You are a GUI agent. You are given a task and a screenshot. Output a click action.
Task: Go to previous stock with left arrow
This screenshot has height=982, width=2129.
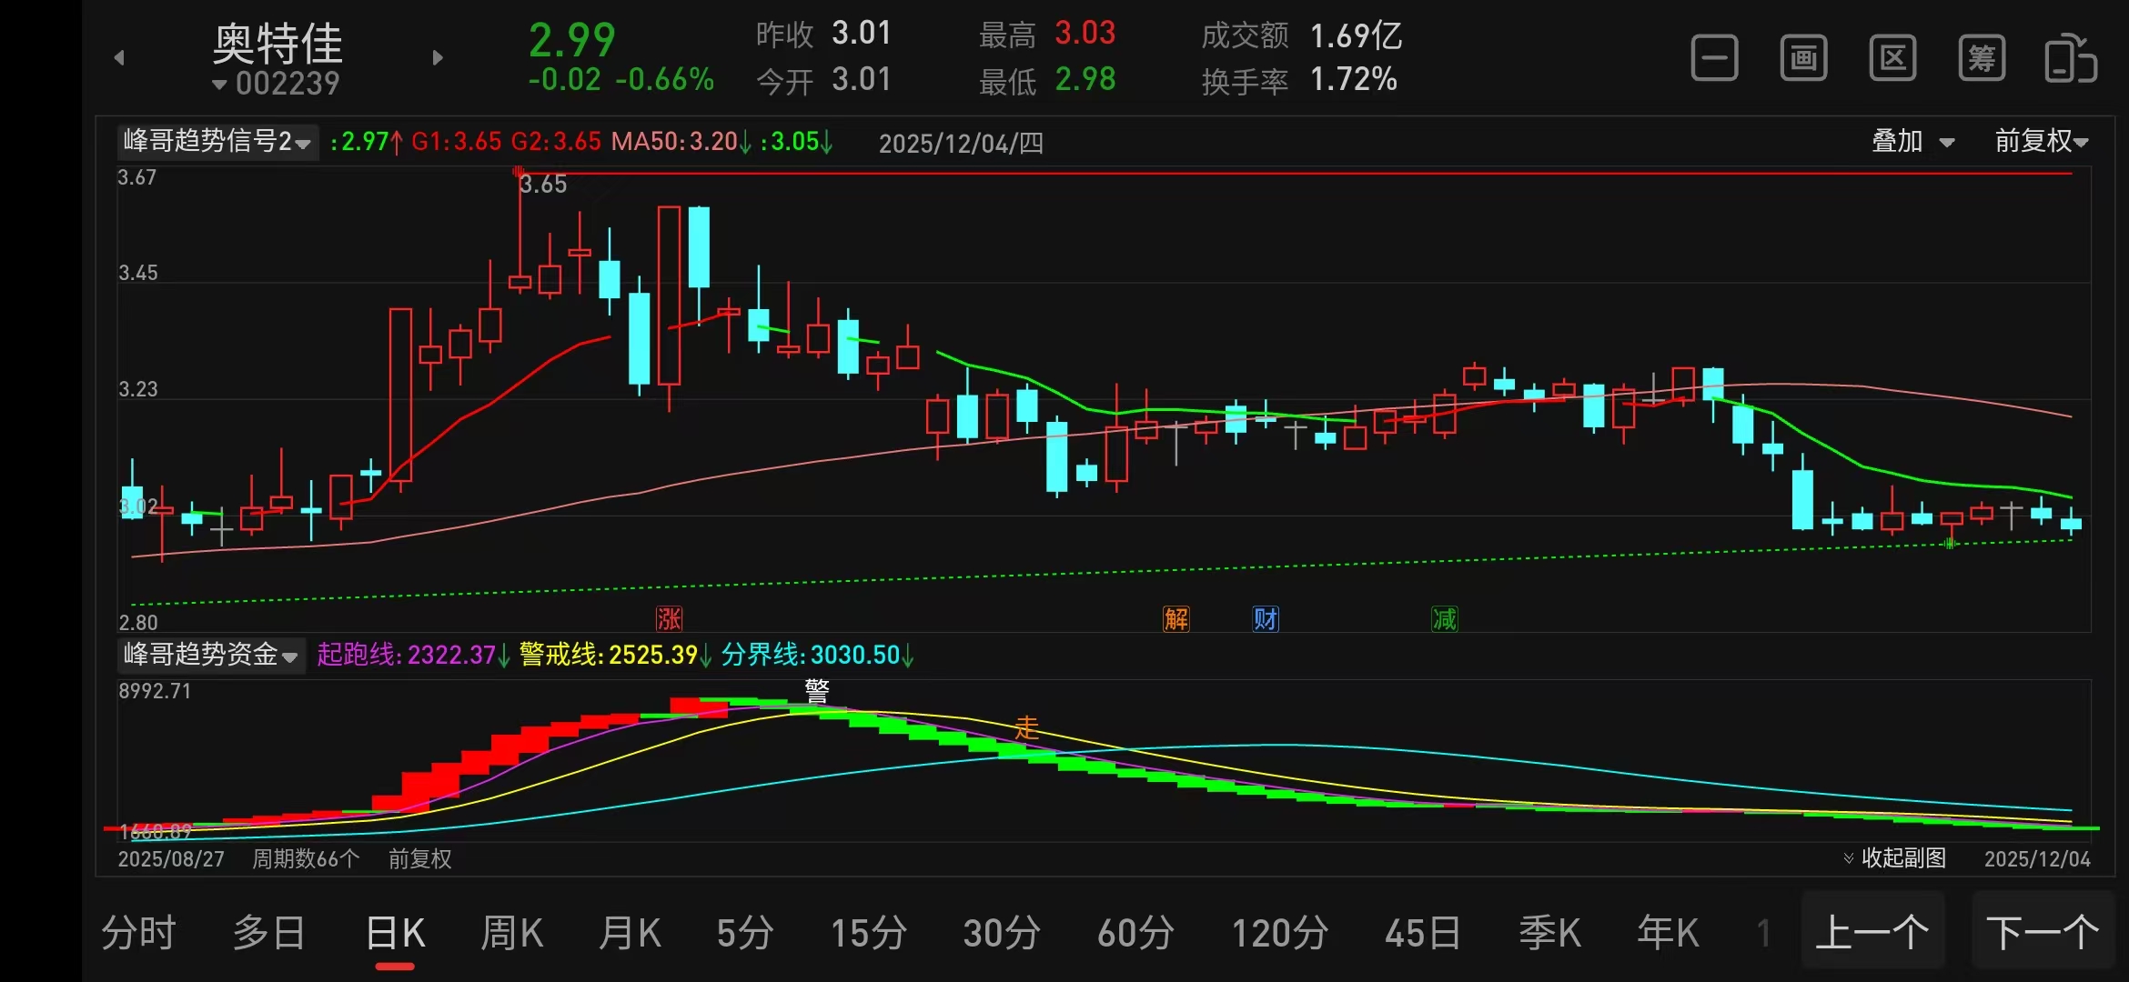(x=119, y=58)
